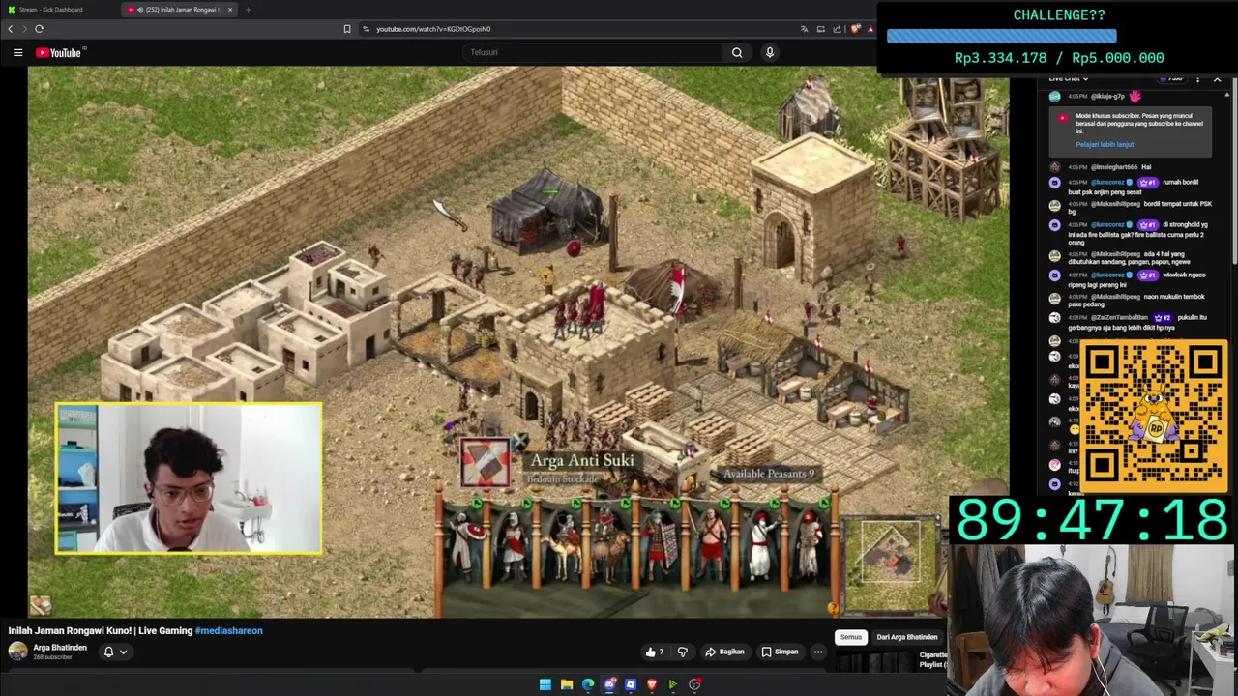Activate voice search microphone
This screenshot has width=1238, height=696.
pyautogui.click(x=770, y=52)
